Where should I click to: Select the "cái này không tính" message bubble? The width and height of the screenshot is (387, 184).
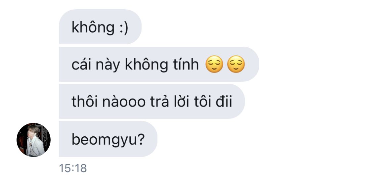point(159,64)
